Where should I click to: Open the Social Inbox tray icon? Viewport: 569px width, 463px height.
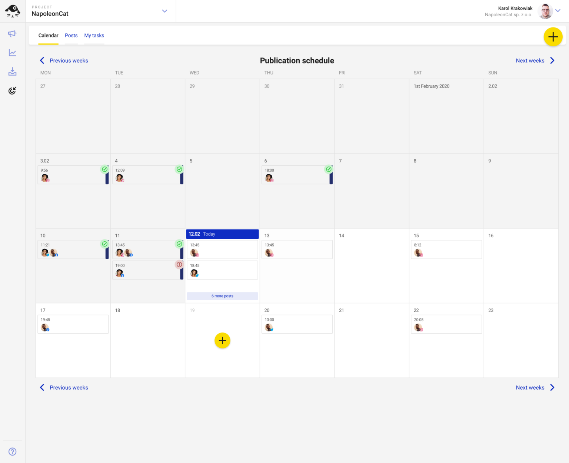click(12, 71)
